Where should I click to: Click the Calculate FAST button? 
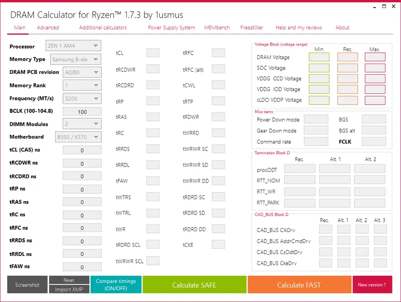pos(299,284)
